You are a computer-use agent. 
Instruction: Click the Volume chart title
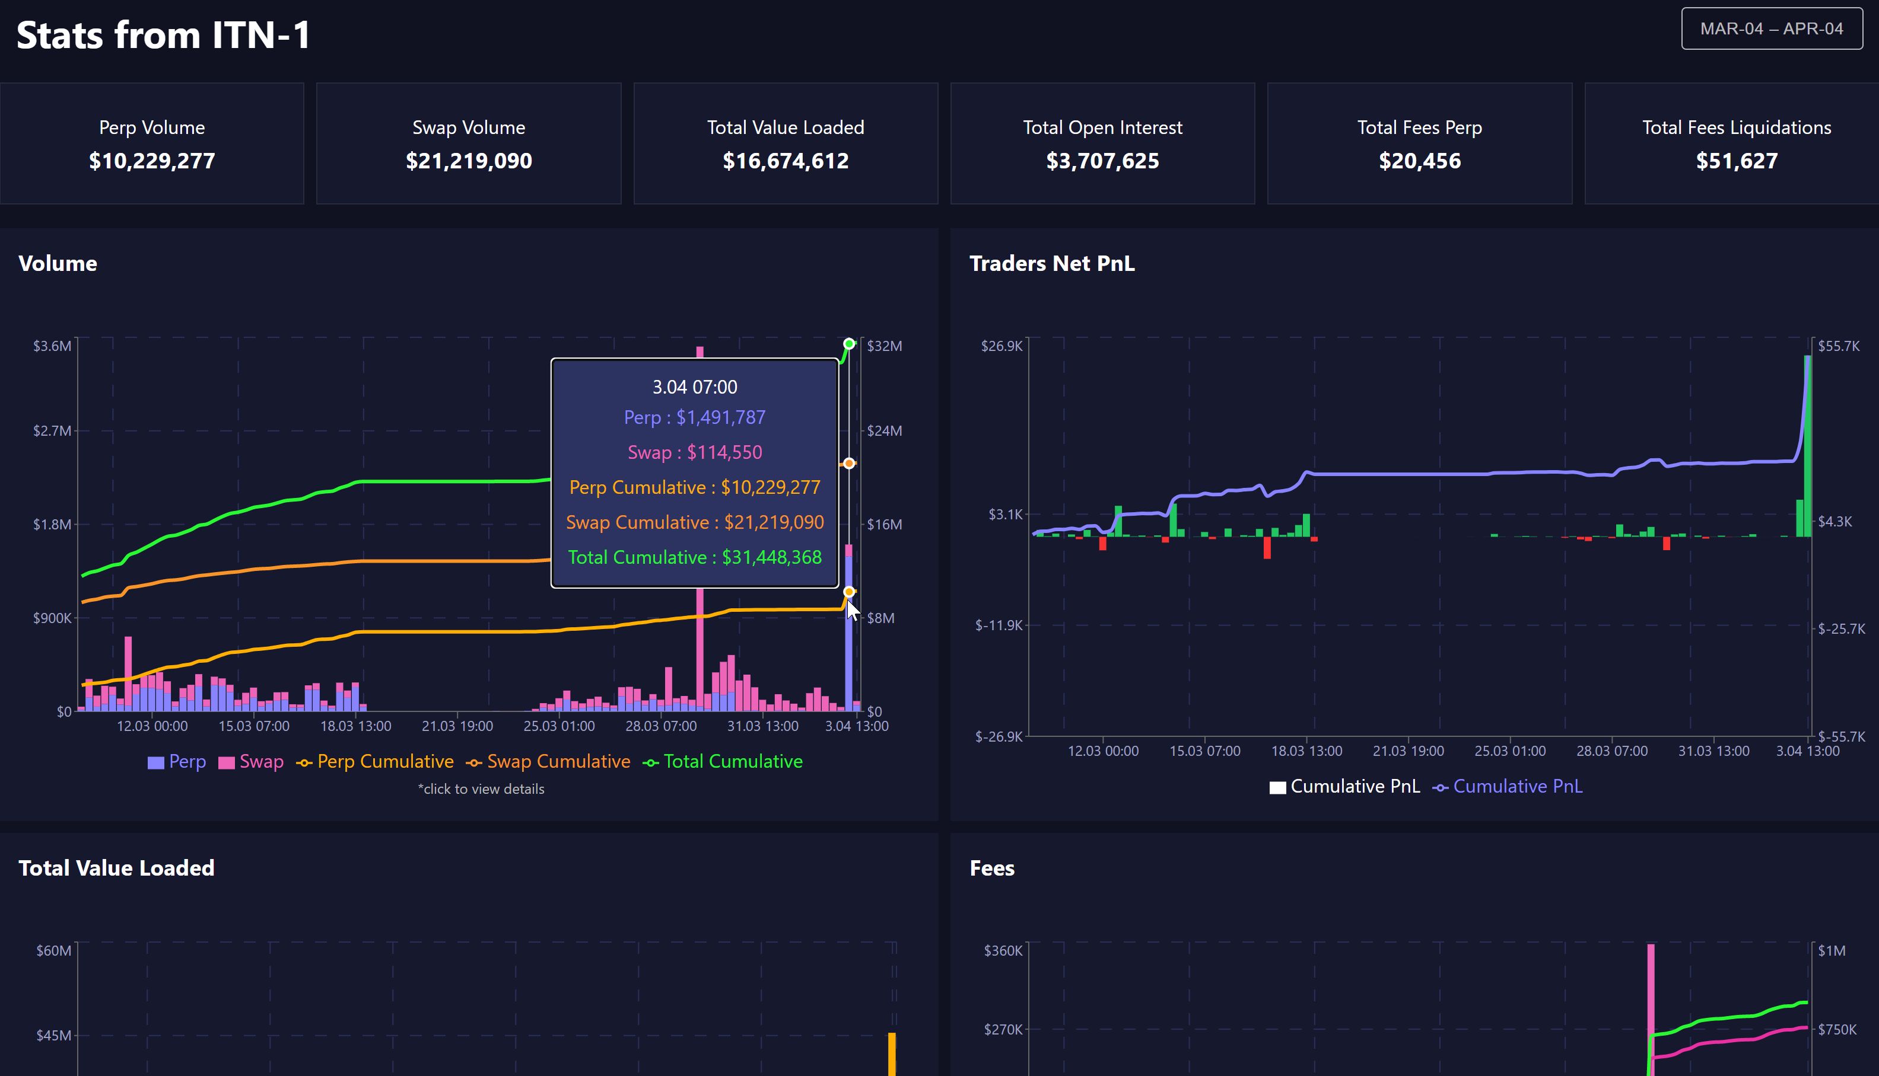coord(58,263)
